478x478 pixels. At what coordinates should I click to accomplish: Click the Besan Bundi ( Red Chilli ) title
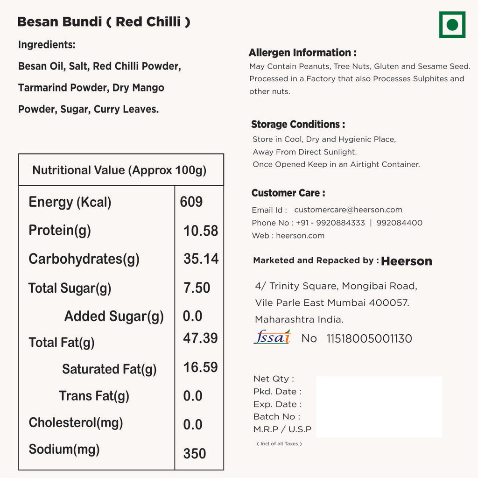(x=104, y=22)
